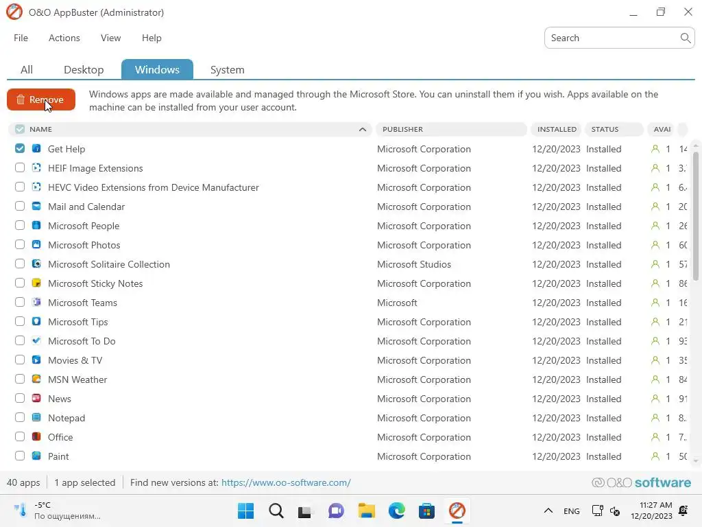
Task: Show hidden icons in system tray
Action: [x=548, y=511]
